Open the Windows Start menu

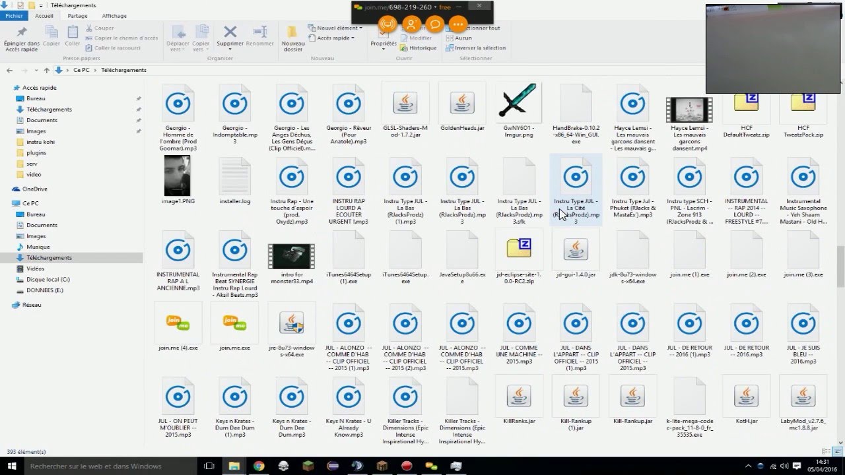point(11,466)
